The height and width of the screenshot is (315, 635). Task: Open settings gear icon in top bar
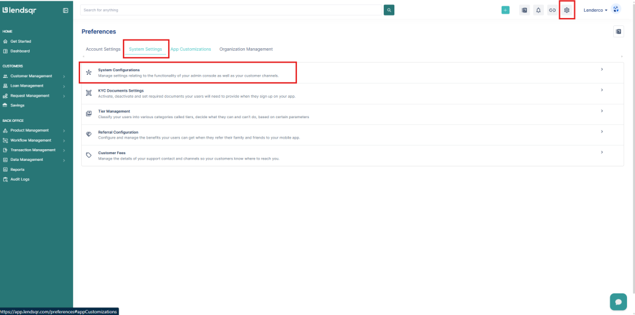click(567, 10)
